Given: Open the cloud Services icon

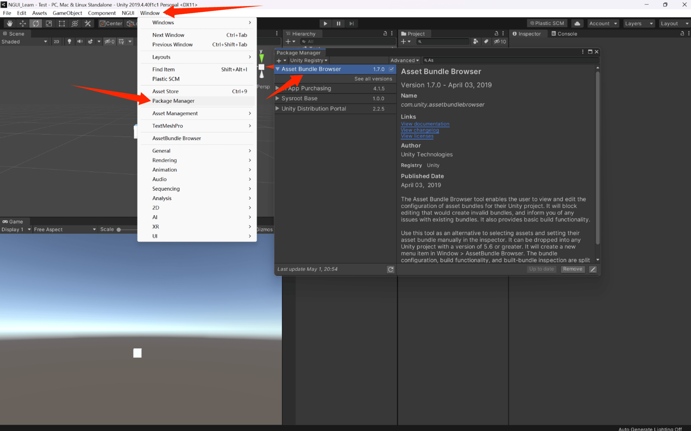Looking at the screenshot, I should pyautogui.click(x=577, y=23).
